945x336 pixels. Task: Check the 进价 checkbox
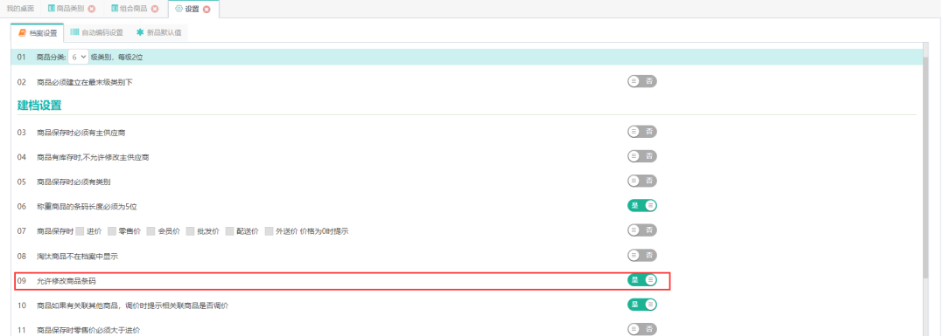click(80, 230)
